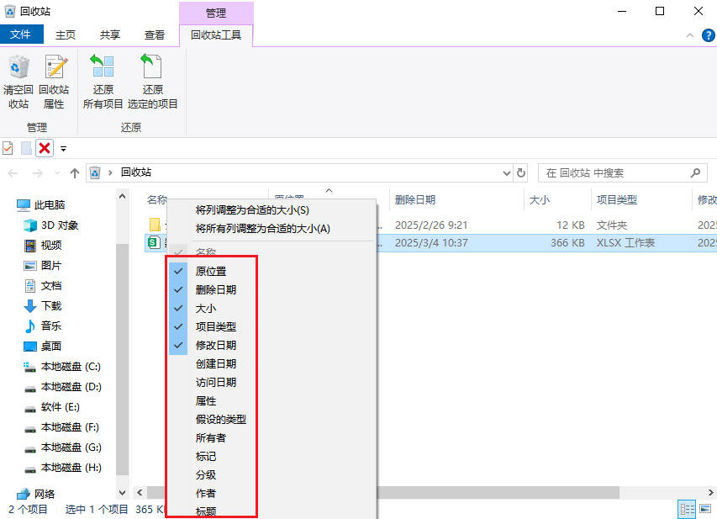Viewport: 717px width, 519px height.
Task: Uncheck the 删除日期 column option
Action: [x=215, y=289]
